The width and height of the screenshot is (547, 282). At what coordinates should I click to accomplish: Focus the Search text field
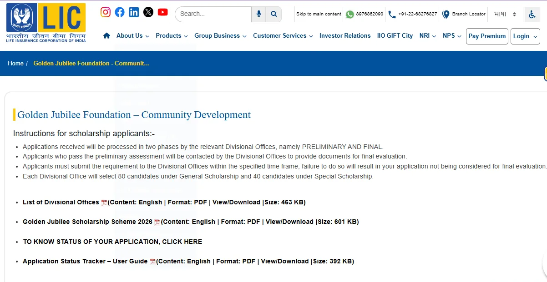point(213,14)
